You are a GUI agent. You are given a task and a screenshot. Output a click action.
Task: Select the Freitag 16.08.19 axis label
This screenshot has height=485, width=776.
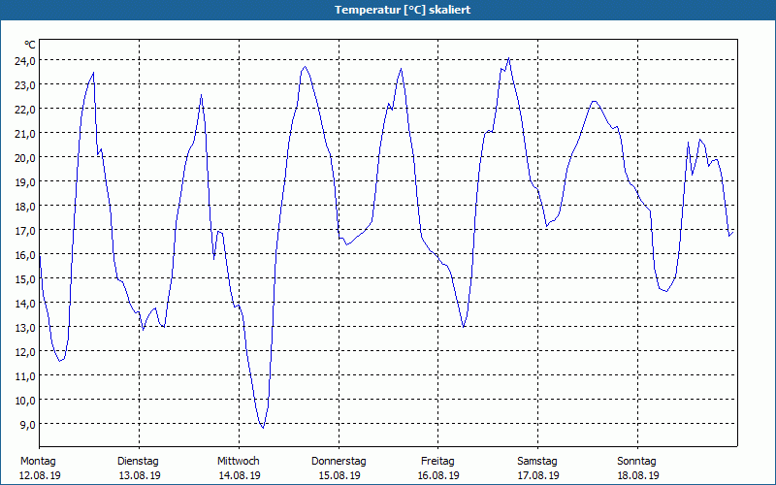pos(438,469)
